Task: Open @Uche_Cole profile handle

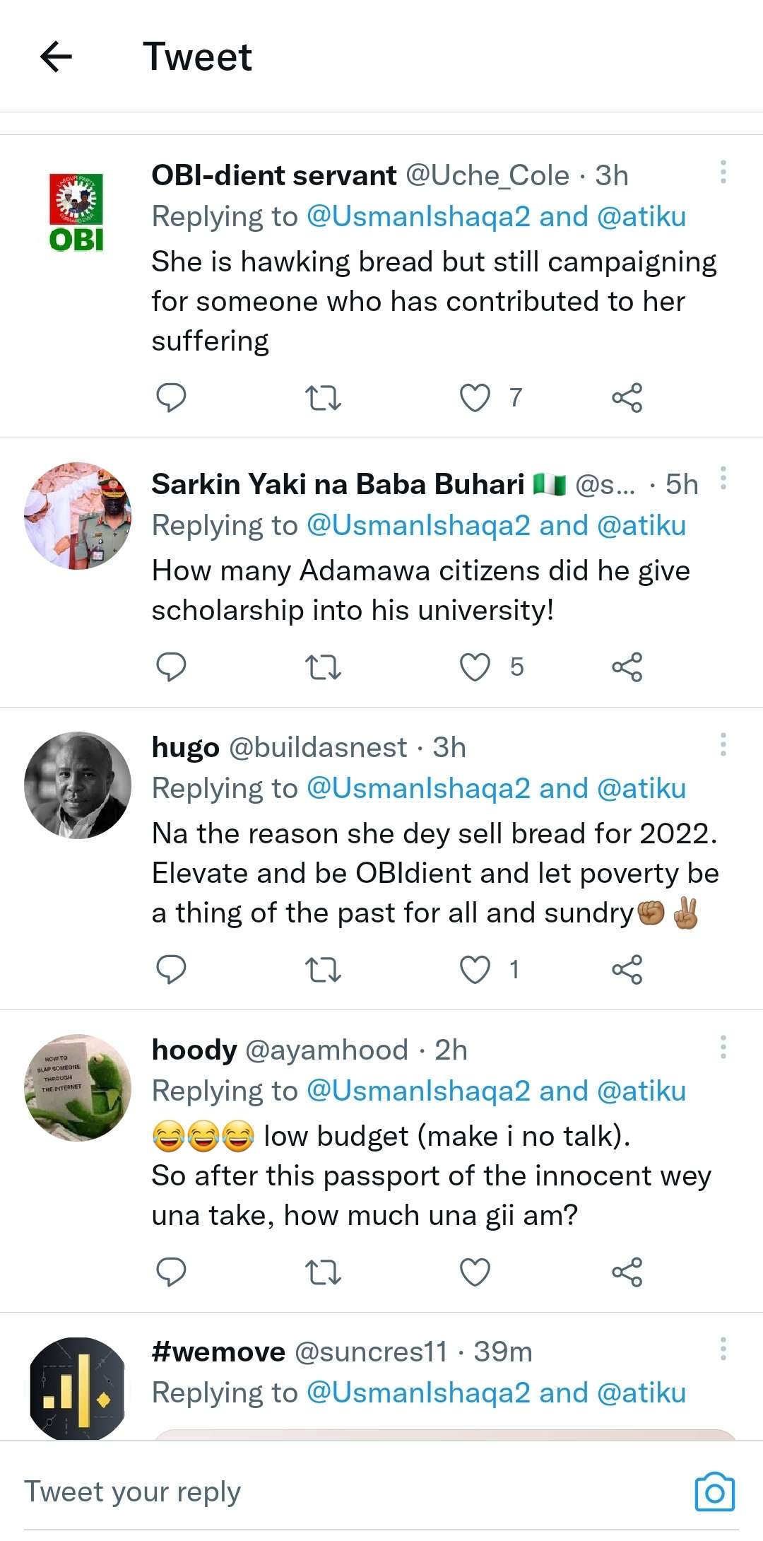Action: (487, 175)
